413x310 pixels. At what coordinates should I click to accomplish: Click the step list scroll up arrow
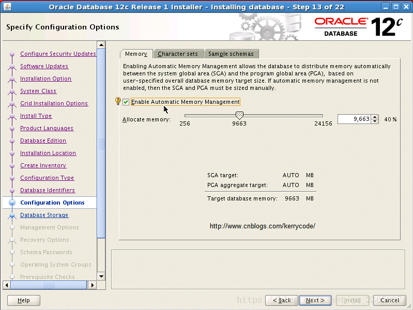point(101,45)
